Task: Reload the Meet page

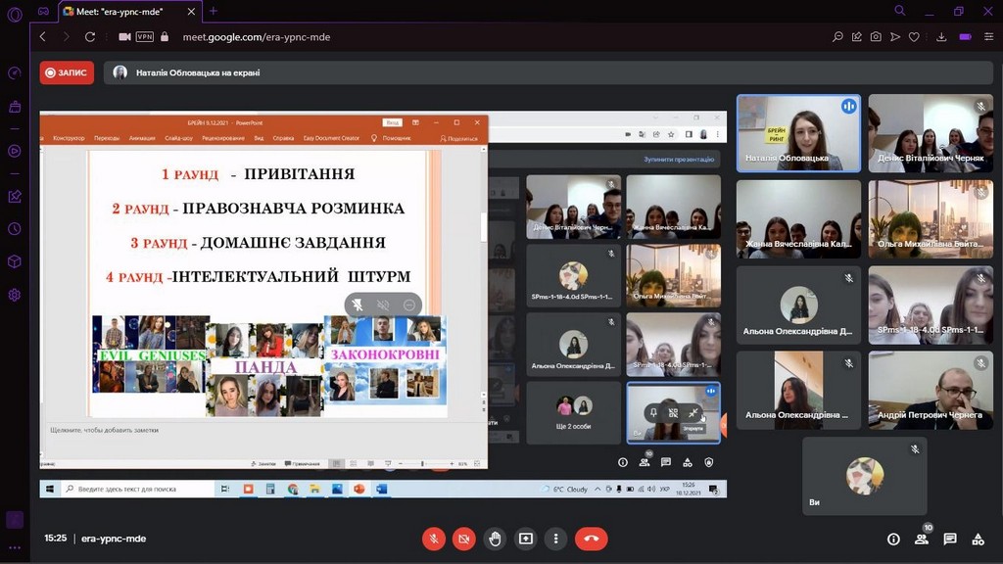Action: [x=90, y=36]
